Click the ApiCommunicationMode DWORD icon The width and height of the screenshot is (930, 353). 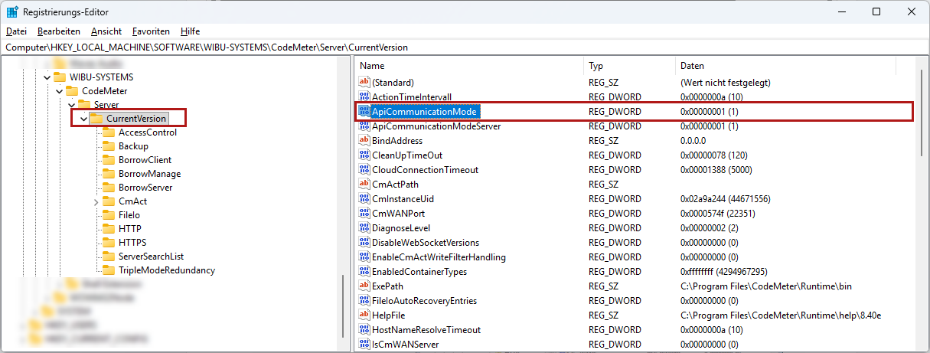[x=364, y=112]
